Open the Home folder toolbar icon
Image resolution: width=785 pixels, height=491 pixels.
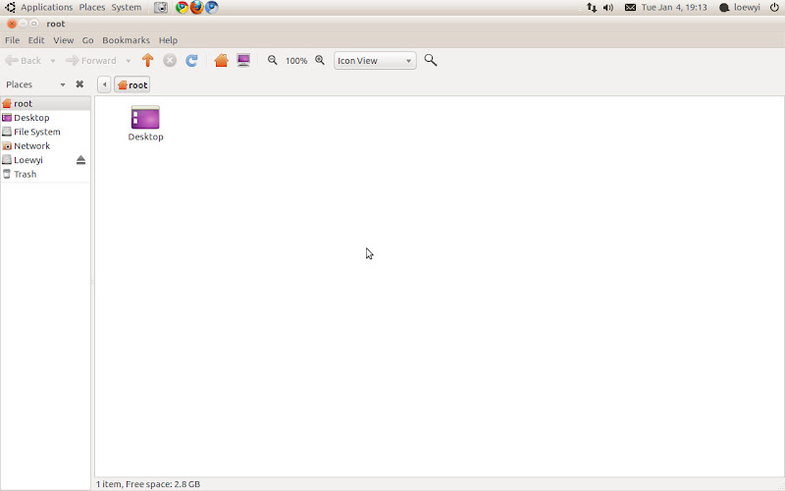(222, 61)
